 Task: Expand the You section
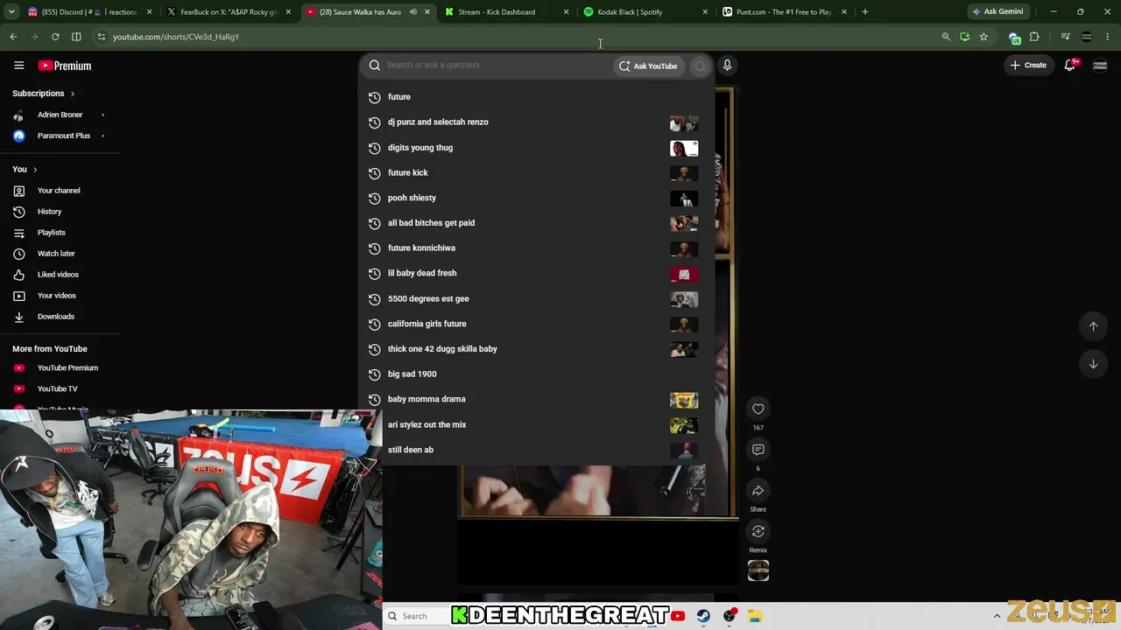(x=25, y=169)
